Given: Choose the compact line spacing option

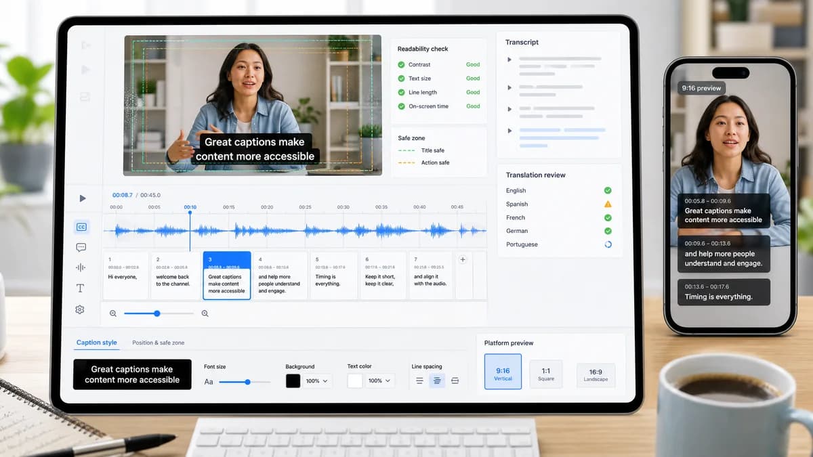Looking at the screenshot, I should pos(419,381).
